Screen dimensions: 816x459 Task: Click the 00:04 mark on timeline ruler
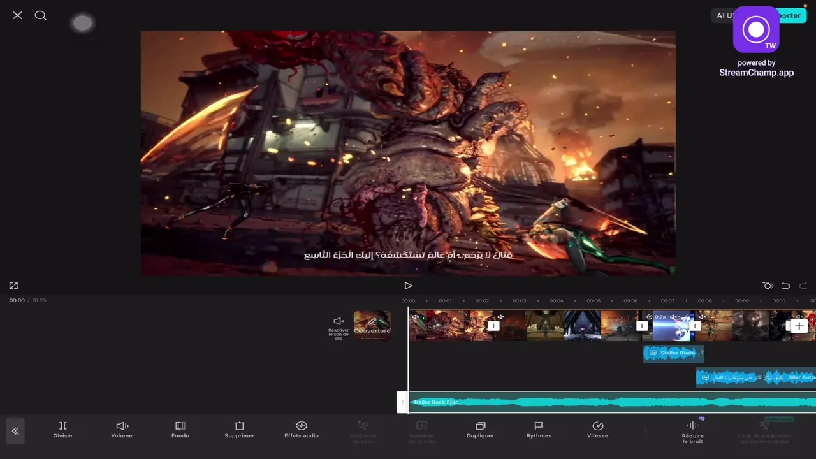pyautogui.click(x=557, y=301)
